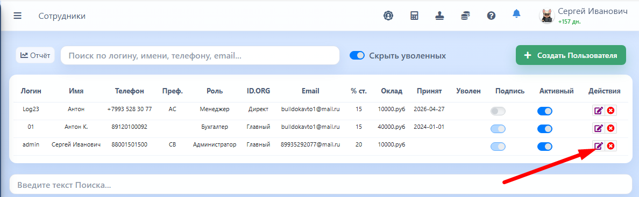The width and height of the screenshot is (639, 197).
Task: Toggle the Подпись switch for Антон К.
Action: pyautogui.click(x=498, y=129)
